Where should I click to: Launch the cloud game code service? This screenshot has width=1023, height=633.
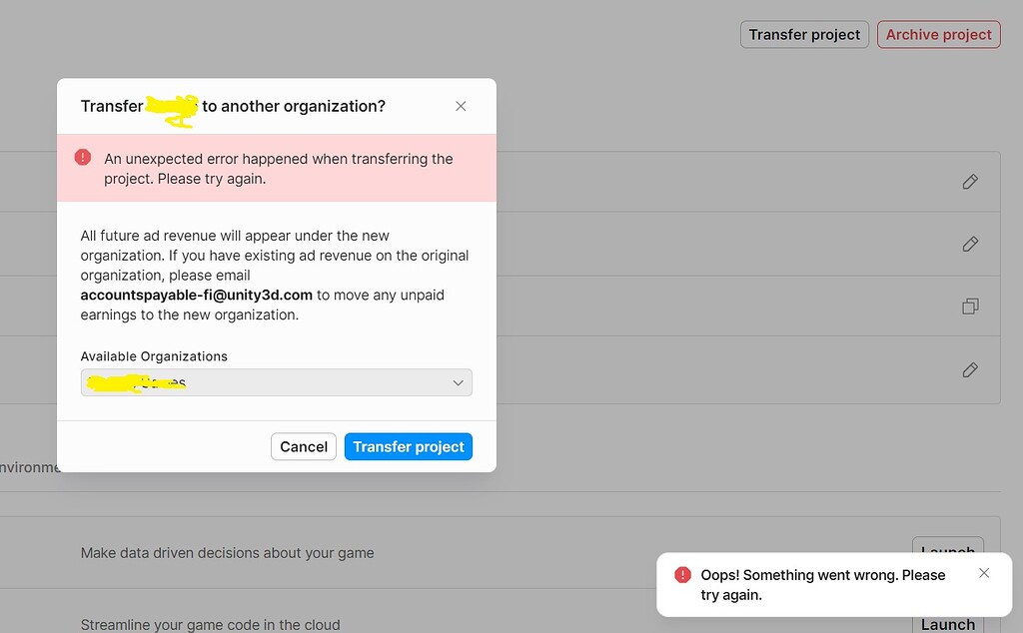click(x=947, y=624)
